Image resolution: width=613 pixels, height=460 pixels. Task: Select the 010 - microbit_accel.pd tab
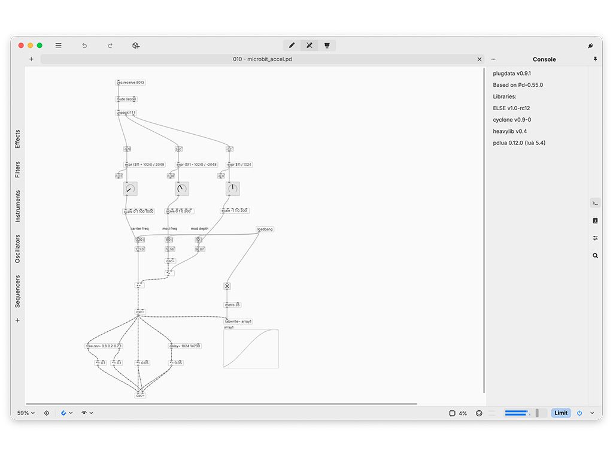click(262, 59)
